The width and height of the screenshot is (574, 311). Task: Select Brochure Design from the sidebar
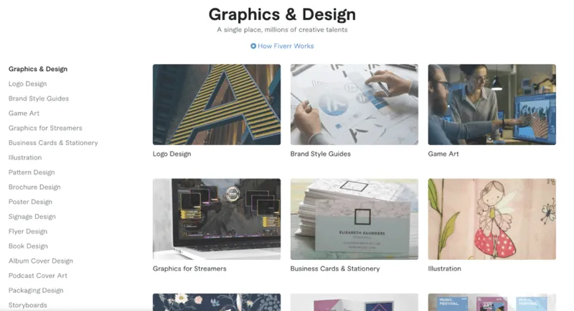click(34, 187)
